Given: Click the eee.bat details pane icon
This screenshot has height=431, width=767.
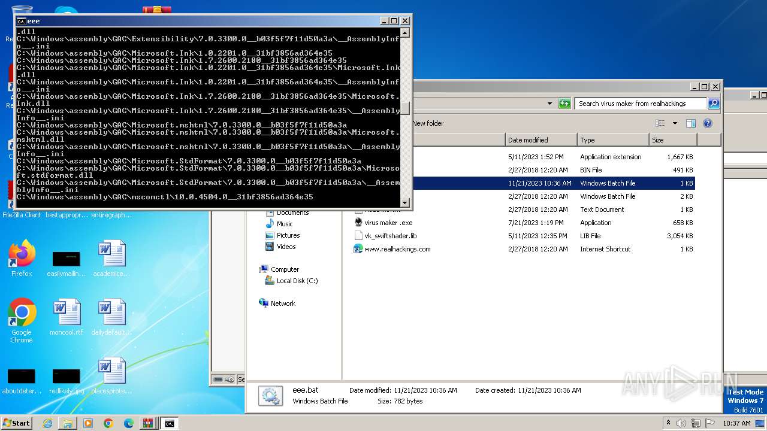Looking at the screenshot, I should (x=270, y=396).
